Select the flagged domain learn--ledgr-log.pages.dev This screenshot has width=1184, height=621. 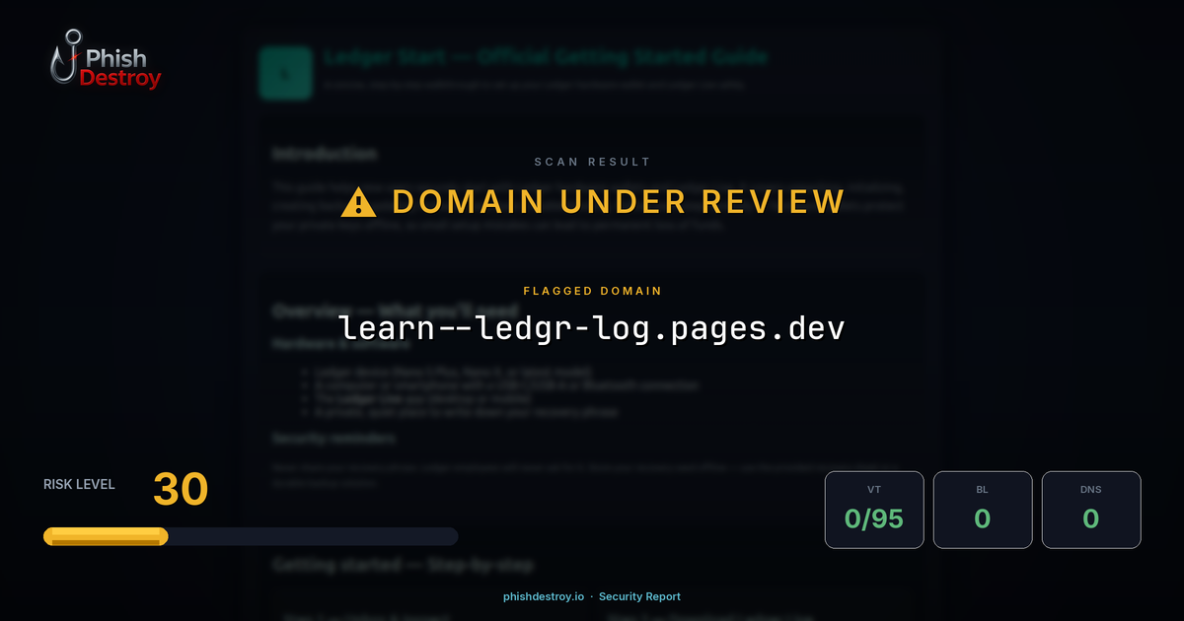(592, 326)
